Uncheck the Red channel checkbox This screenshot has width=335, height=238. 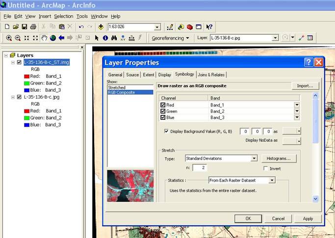(x=163, y=105)
